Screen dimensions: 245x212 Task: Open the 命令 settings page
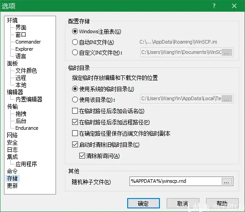click(13, 171)
